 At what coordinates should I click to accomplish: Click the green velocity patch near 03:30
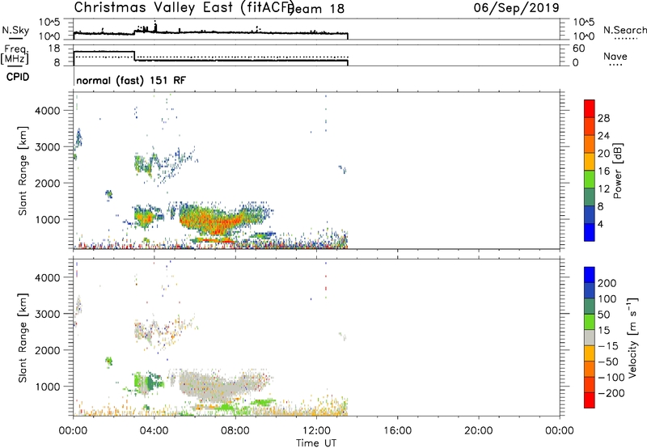149,382
